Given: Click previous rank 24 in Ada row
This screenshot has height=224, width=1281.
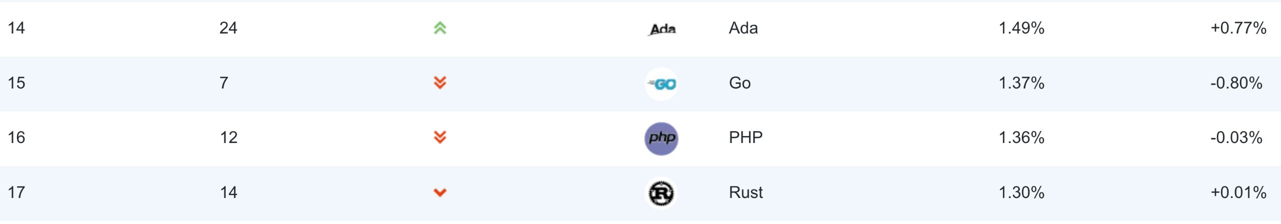Looking at the screenshot, I should [x=228, y=28].
